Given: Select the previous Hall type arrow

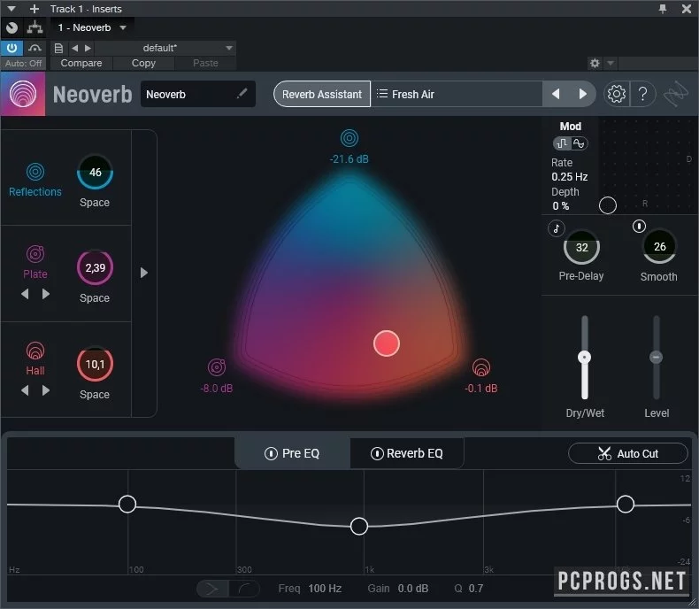Looking at the screenshot, I should 25,390.
